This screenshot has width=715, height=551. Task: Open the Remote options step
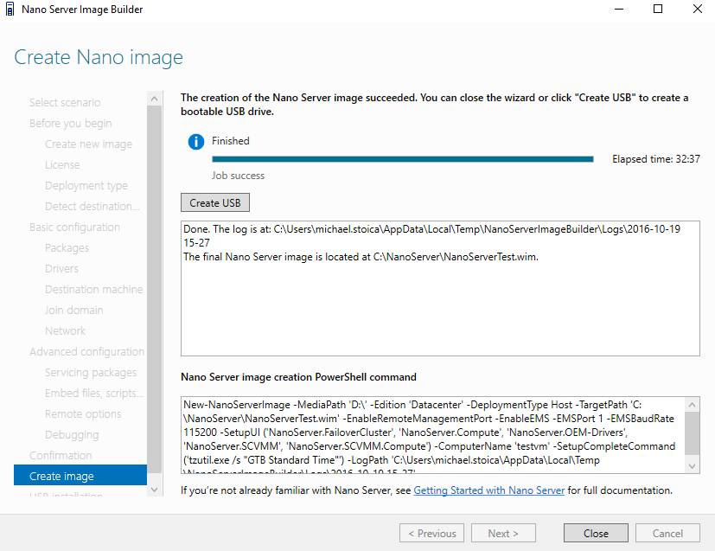(83, 414)
